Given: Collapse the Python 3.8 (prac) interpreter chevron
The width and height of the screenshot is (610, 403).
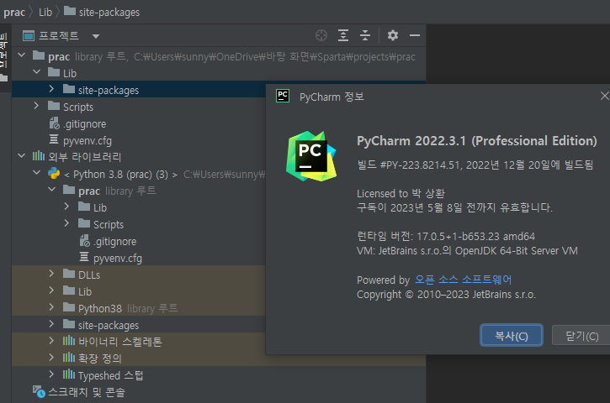Looking at the screenshot, I should [x=37, y=172].
